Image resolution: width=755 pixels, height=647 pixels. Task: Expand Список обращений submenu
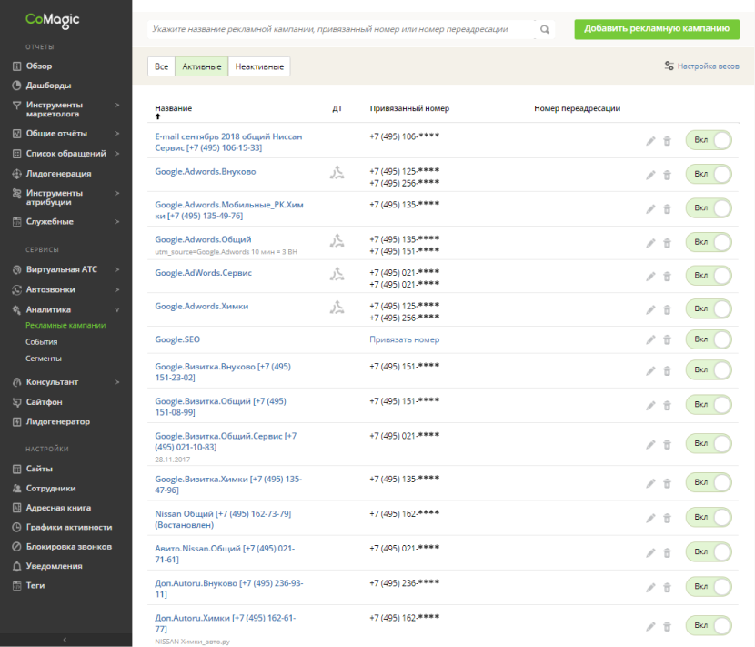[116, 154]
